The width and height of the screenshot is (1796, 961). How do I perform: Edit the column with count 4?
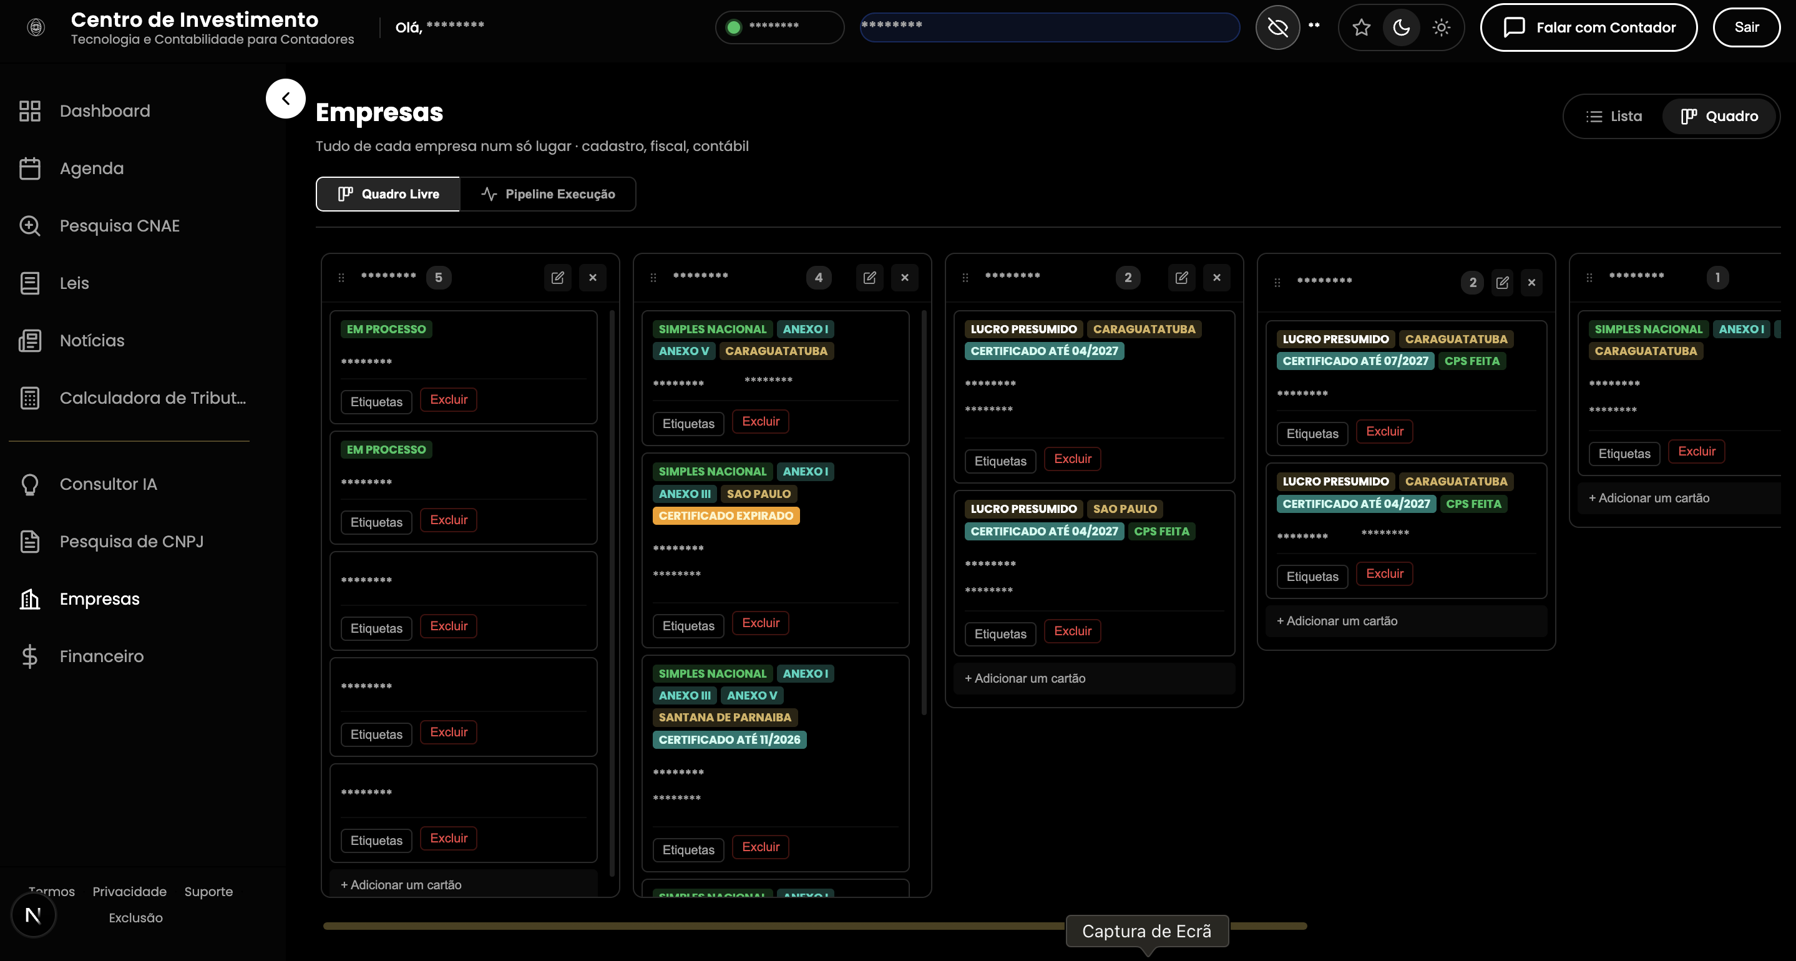coord(869,278)
